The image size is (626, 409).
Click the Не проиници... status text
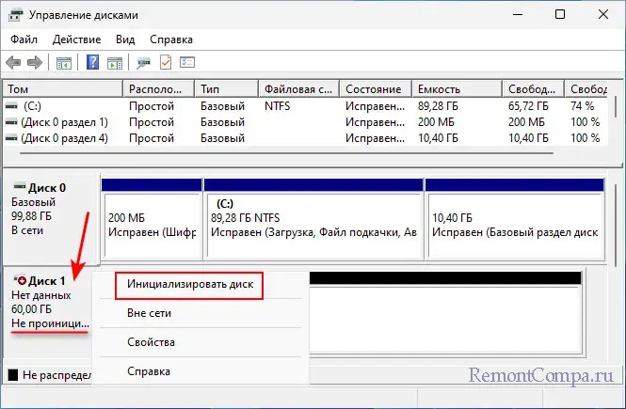point(50,323)
